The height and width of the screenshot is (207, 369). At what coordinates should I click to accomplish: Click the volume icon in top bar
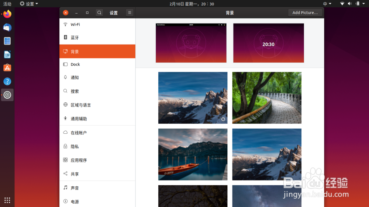point(350,4)
